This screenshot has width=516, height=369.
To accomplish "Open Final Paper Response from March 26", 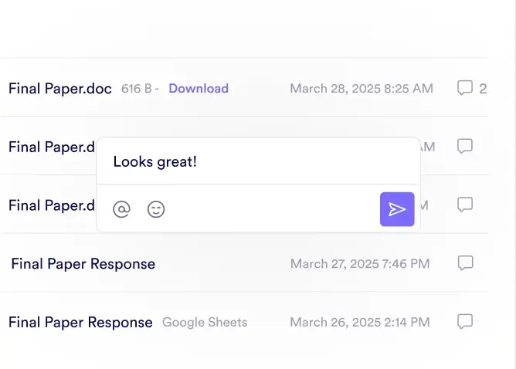I will [x=80, y=322].
